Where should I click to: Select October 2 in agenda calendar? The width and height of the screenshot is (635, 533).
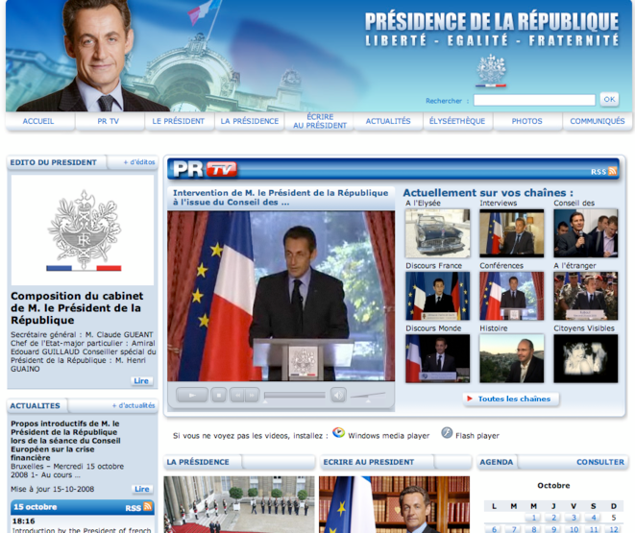553,518
